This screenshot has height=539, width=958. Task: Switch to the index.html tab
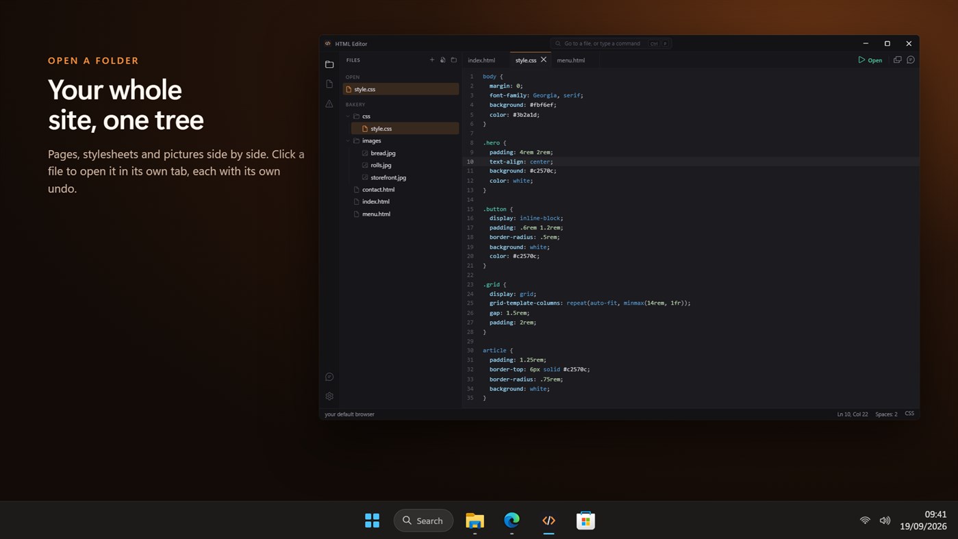[x=481, y=60]
